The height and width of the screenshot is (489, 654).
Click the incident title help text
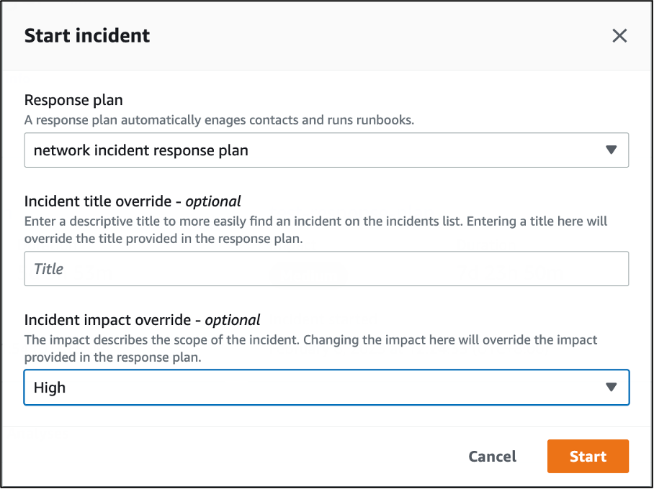click(315, 229)
